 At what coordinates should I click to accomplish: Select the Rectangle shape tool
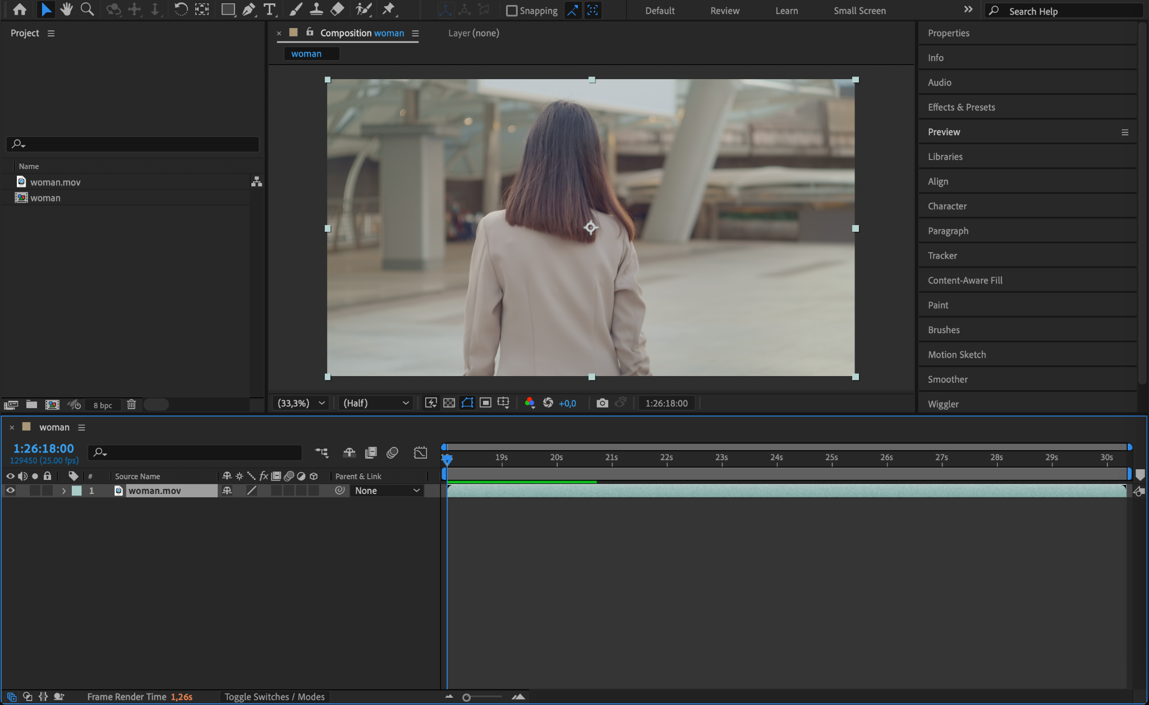[x=228, y=10]
